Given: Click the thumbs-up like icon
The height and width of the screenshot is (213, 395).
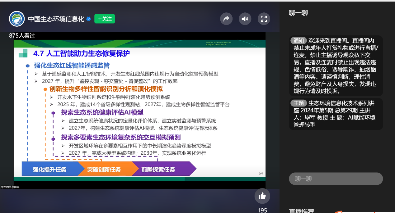Looking at the screenshot, I should [262, 196].
